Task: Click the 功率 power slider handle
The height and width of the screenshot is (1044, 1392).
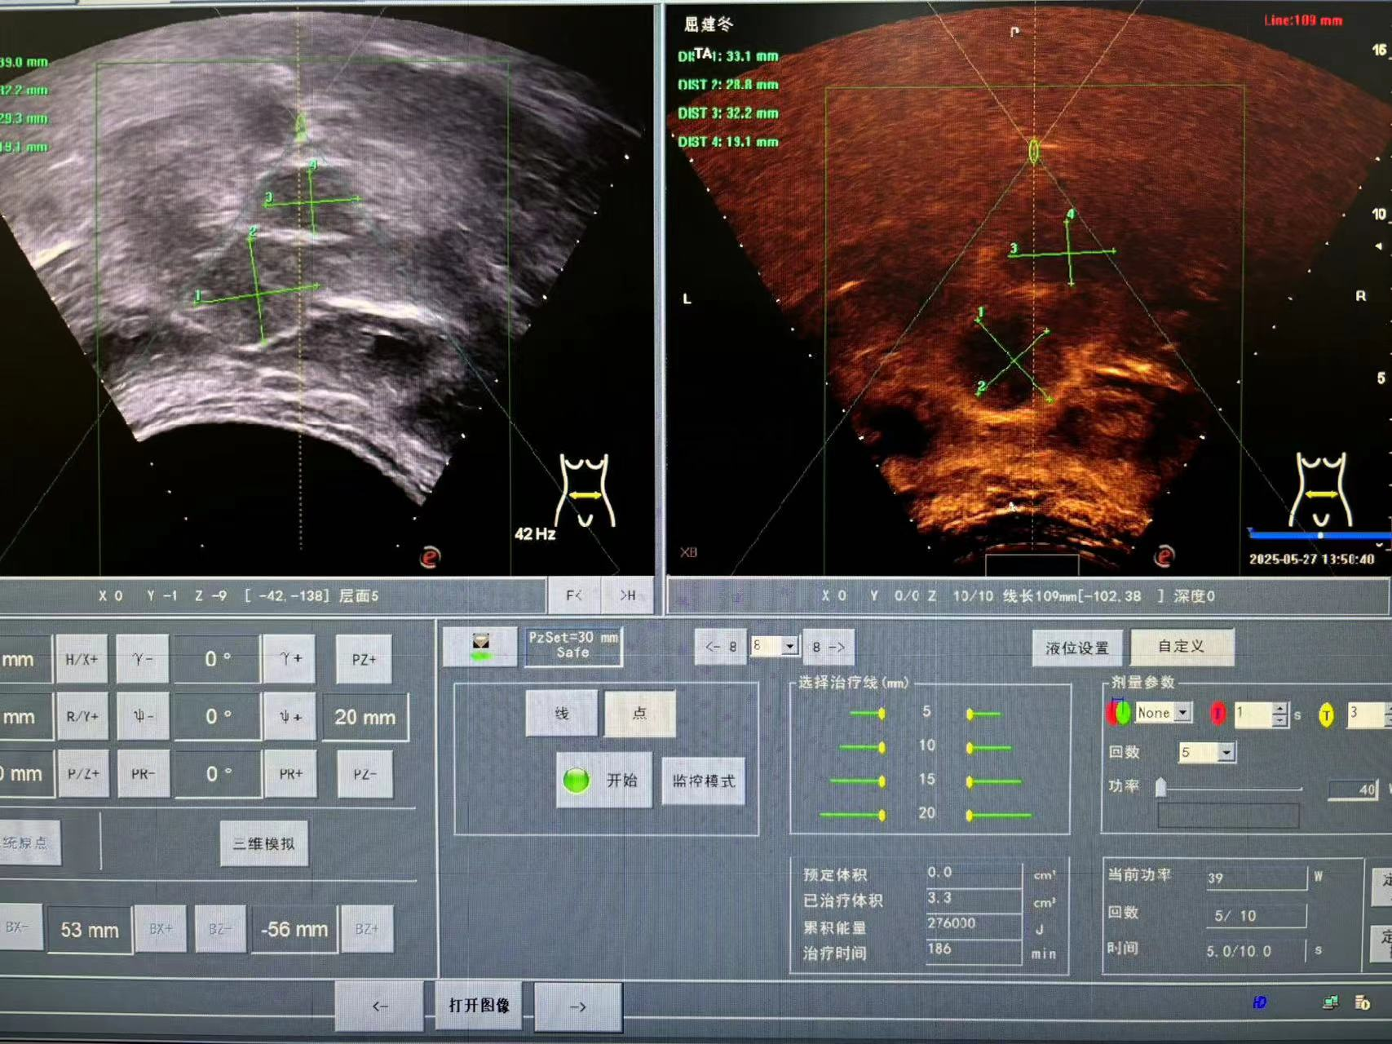Action: 1160,786
